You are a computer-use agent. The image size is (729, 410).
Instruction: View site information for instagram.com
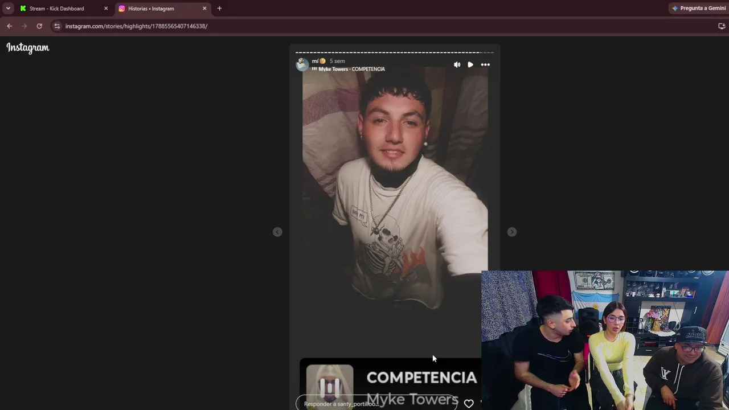click(x=57, y=26)
